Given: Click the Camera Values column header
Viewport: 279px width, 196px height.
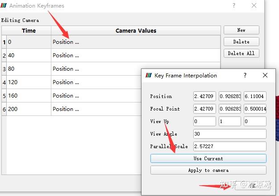Looking at the screenshot, I should [x=136, y=30].
